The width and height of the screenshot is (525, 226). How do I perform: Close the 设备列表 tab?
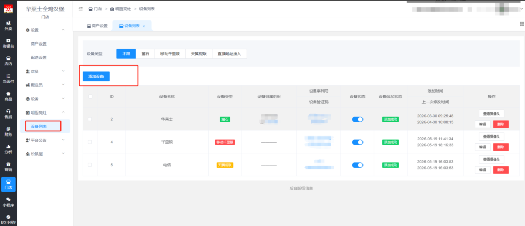point(144,26)
